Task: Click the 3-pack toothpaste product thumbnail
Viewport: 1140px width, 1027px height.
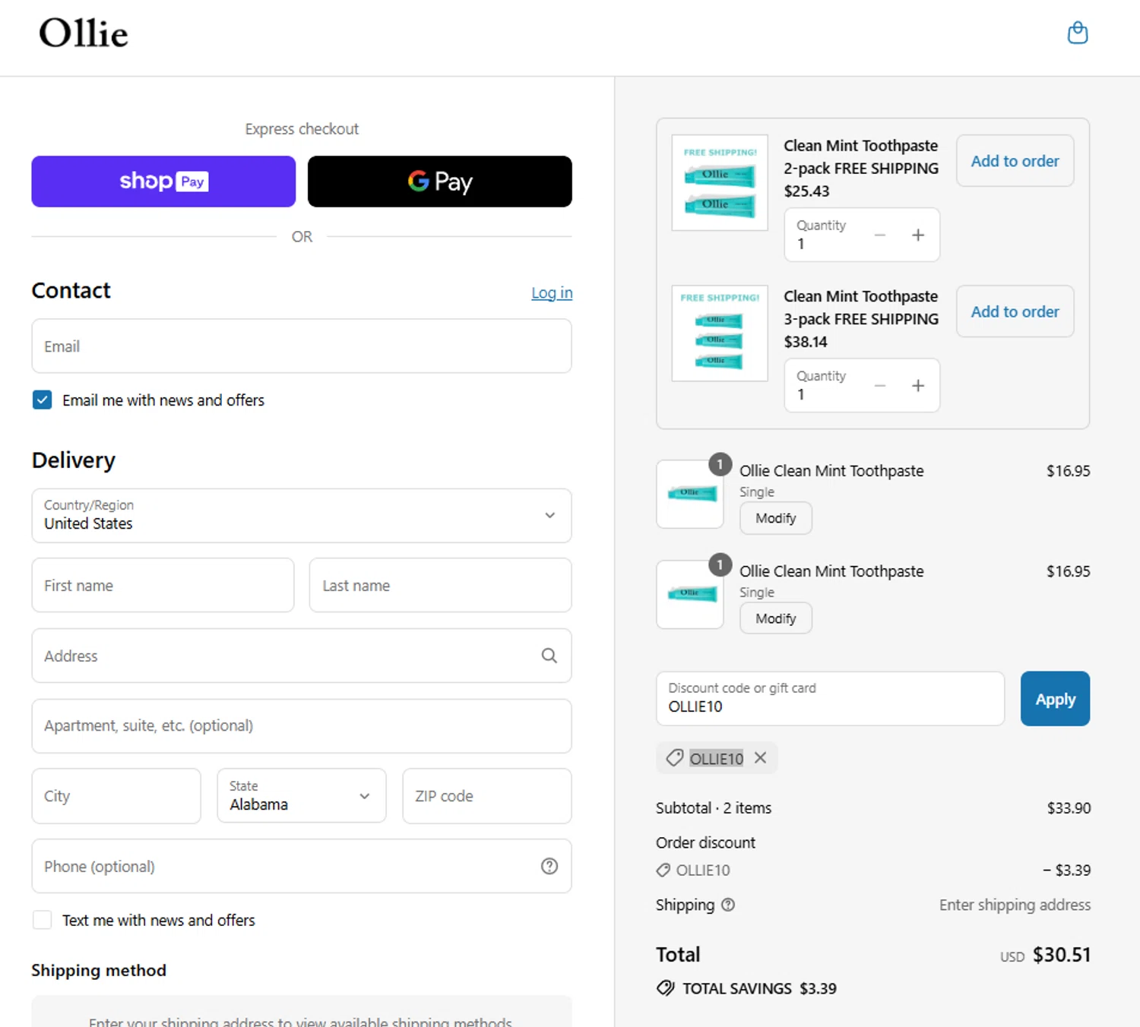Action: [720, 333]
